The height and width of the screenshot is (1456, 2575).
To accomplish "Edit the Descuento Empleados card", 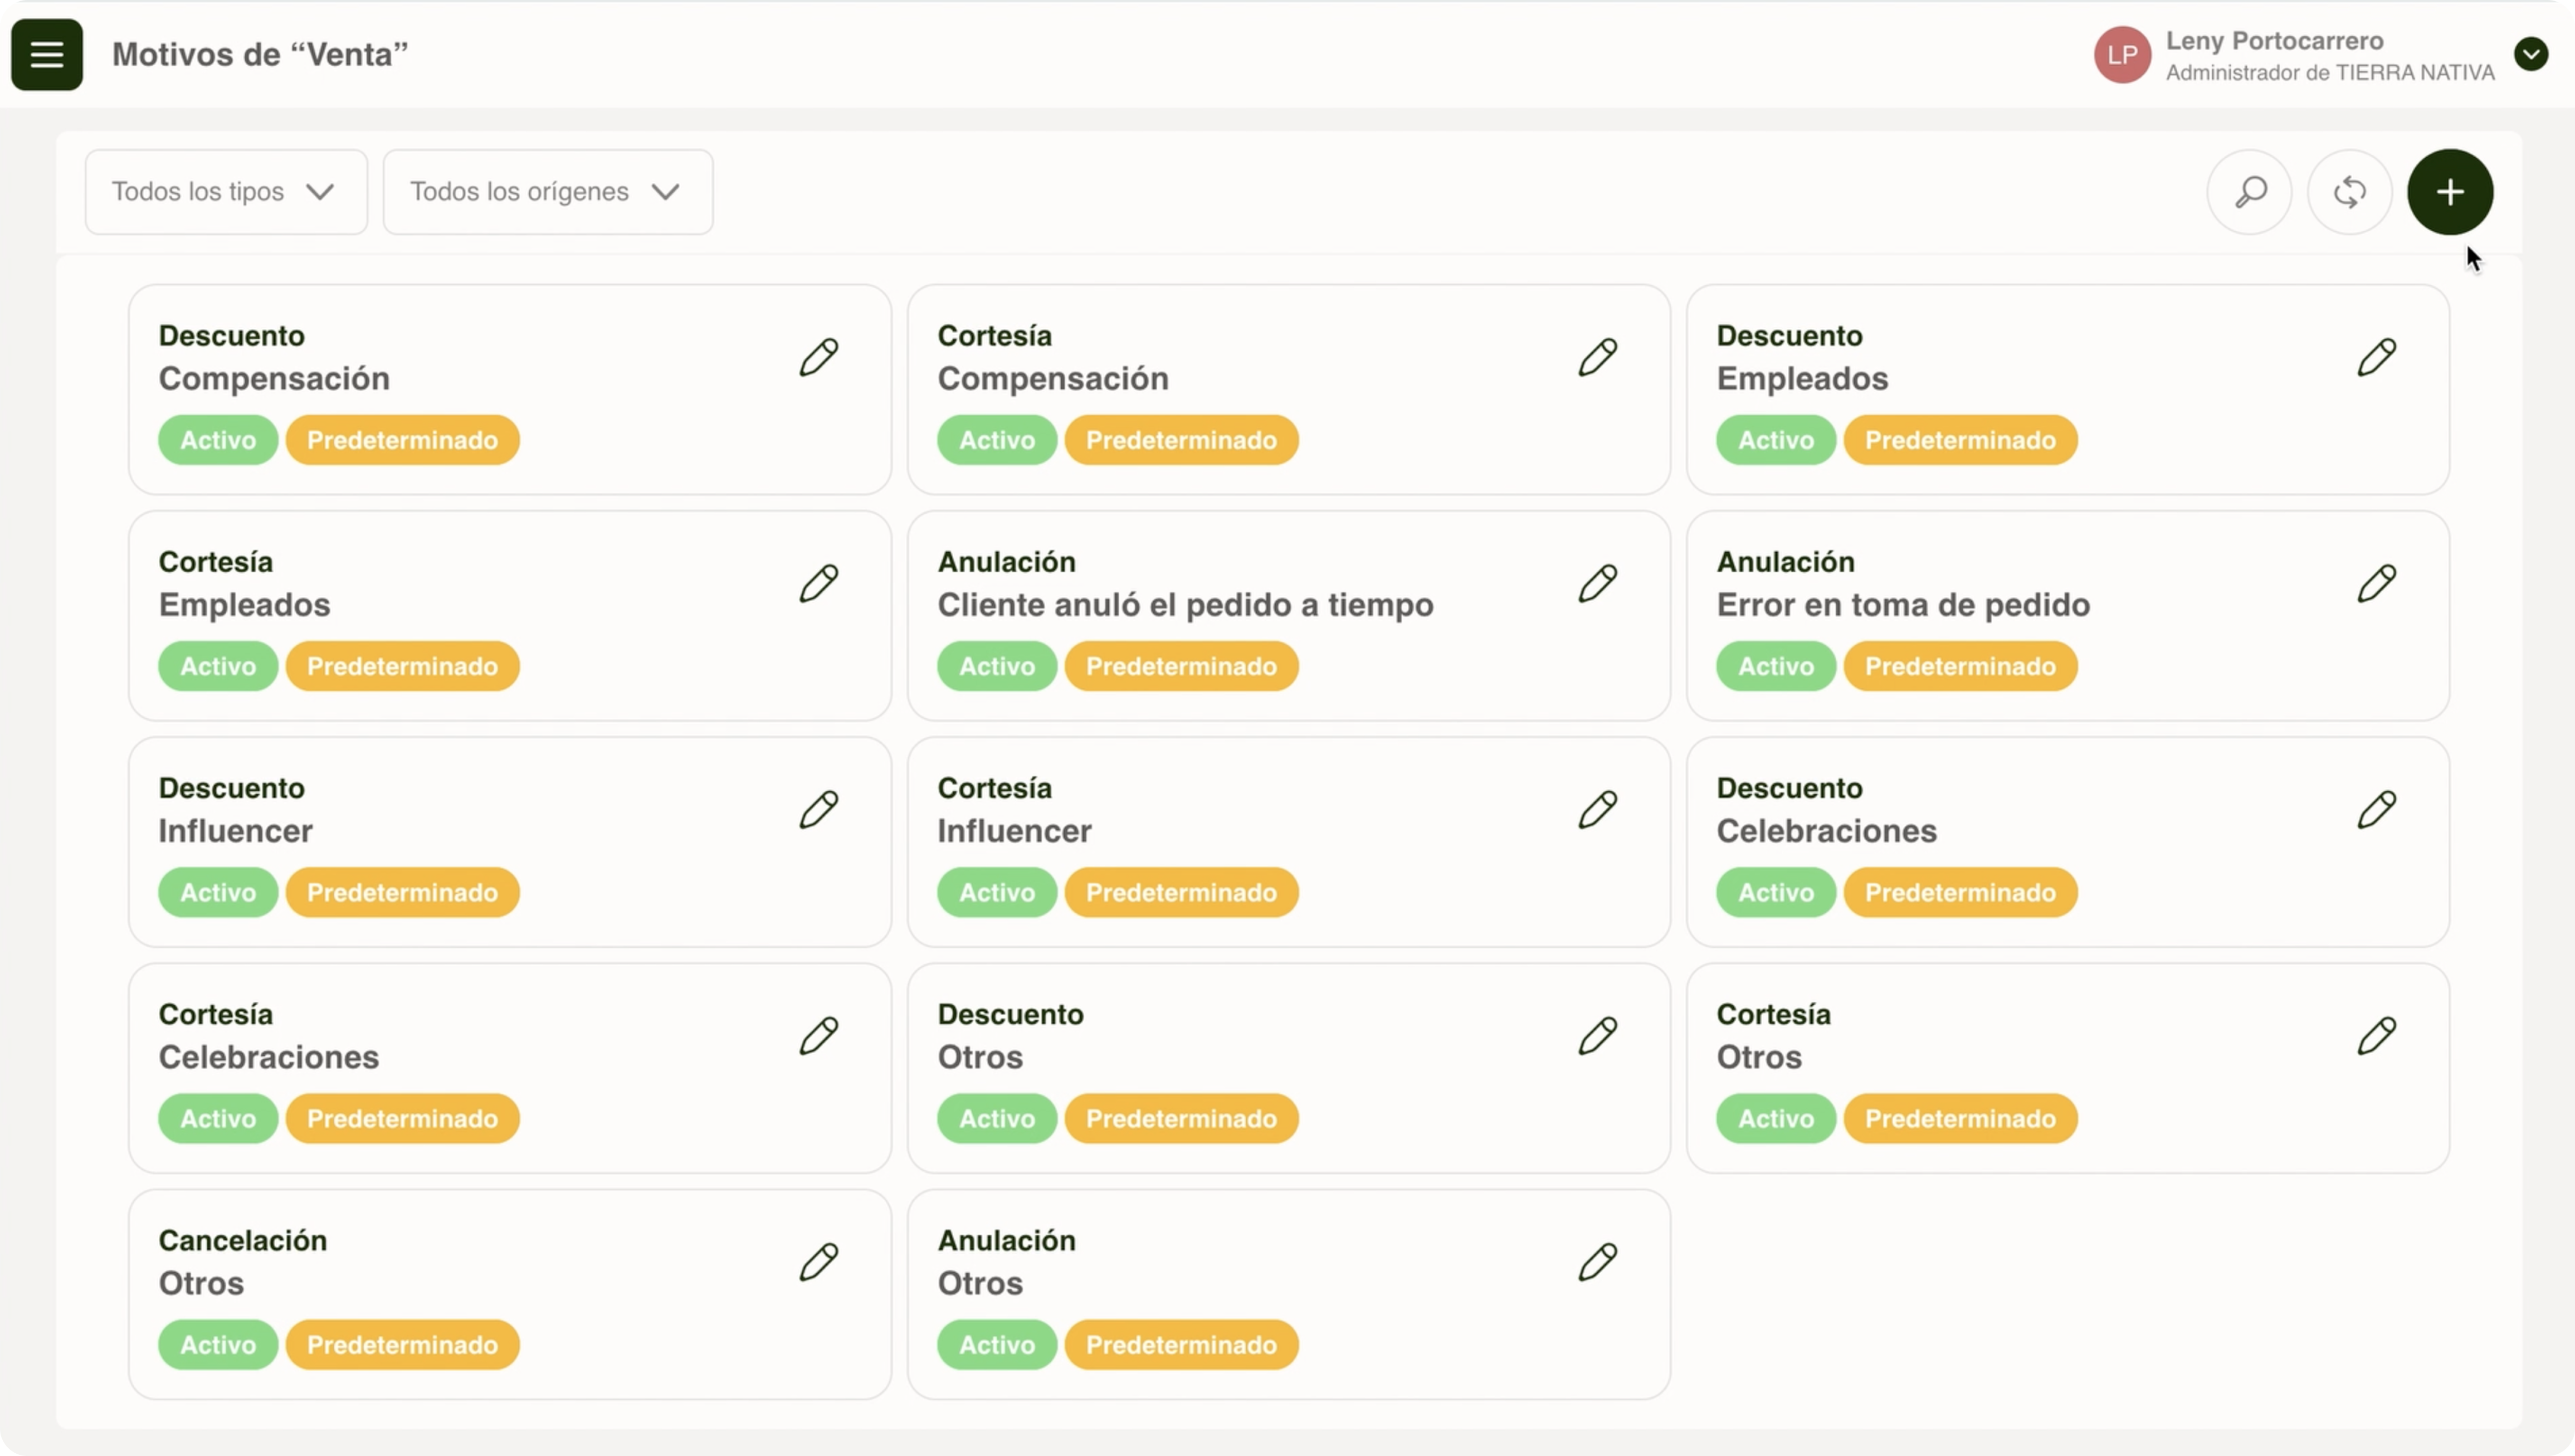I will coord(2376,357).
